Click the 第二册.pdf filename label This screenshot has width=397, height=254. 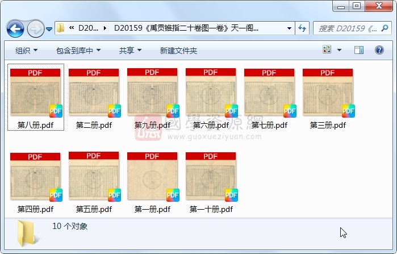coord(94,125)
